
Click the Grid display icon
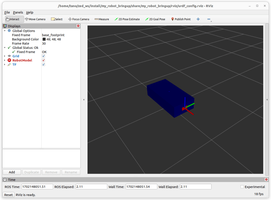tap(9, 56)
